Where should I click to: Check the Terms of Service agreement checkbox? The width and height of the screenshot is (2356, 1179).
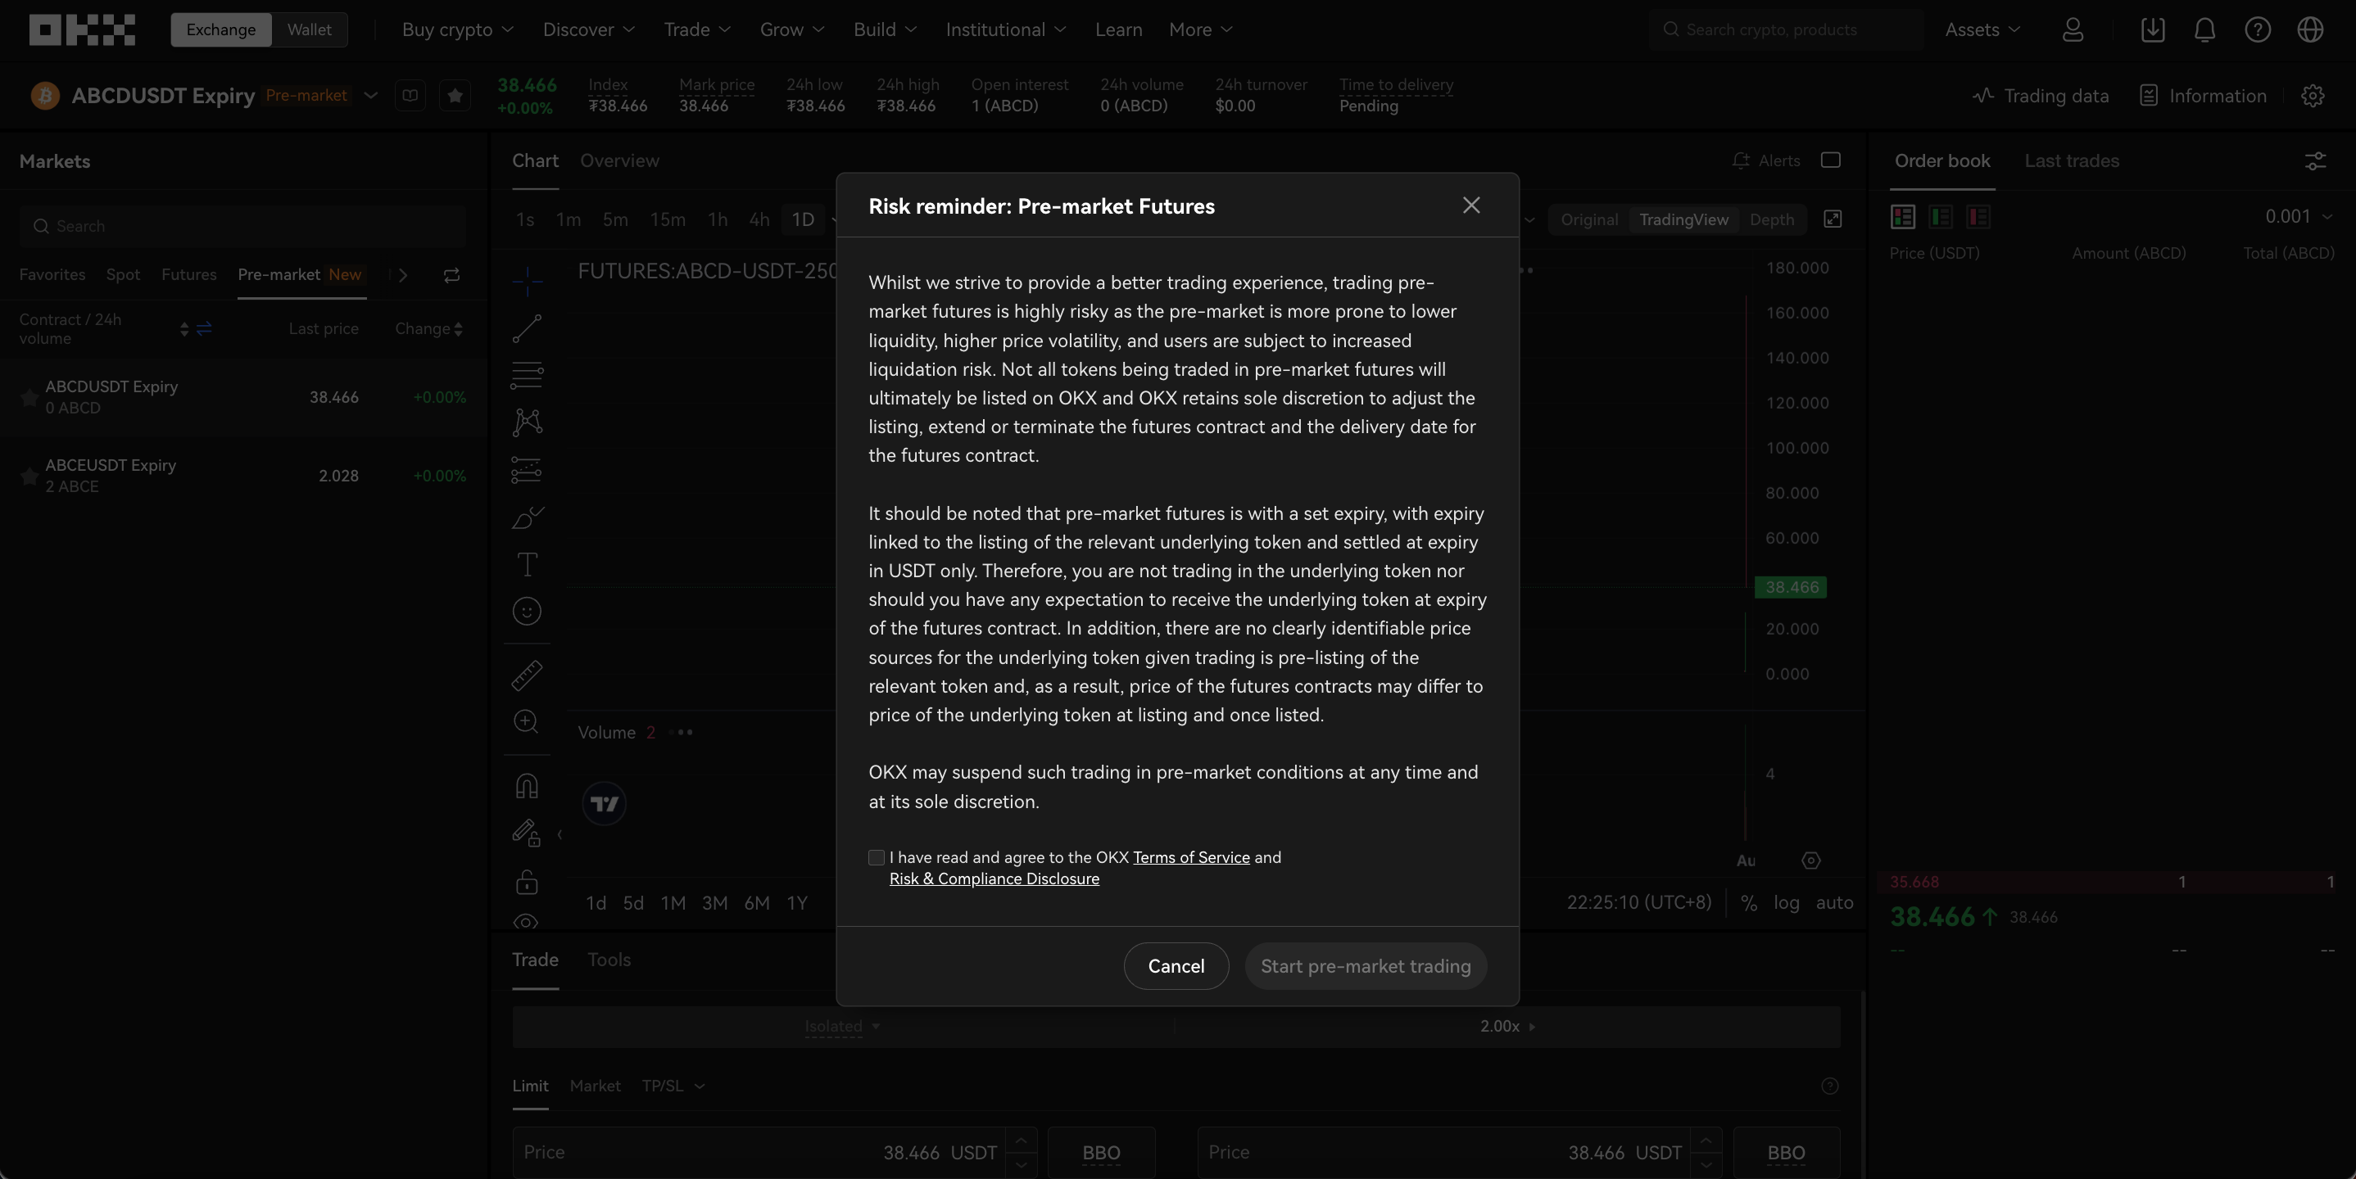pos(877,857)
